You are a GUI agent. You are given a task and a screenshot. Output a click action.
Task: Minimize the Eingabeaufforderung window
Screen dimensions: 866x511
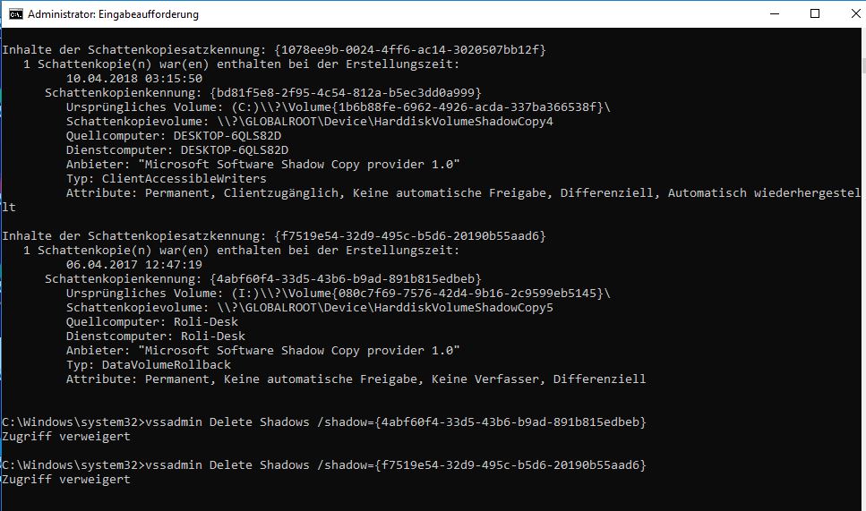point(775,13)
